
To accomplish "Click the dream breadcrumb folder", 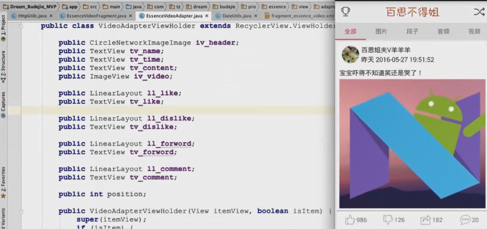I will (197, 6).
